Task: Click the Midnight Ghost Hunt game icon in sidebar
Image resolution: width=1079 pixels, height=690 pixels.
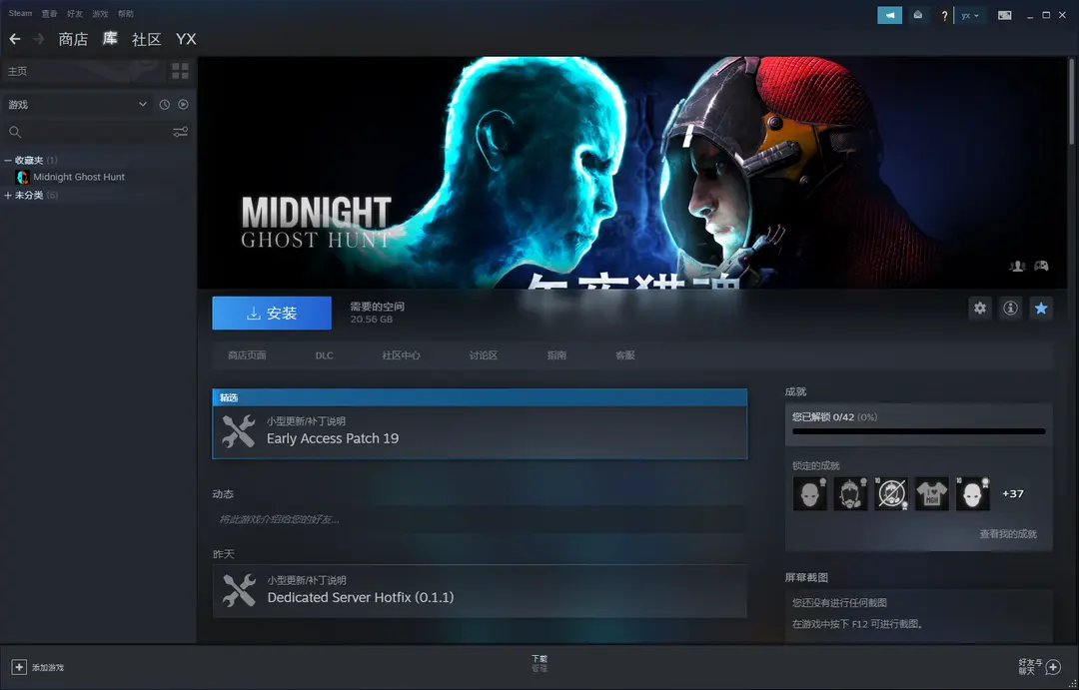Action: click(x=22, y=177)
